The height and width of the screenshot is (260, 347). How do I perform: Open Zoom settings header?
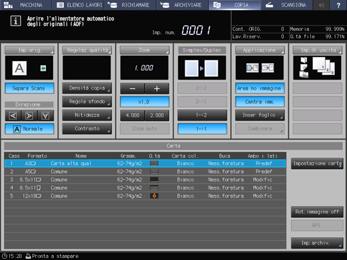[144, 50]
